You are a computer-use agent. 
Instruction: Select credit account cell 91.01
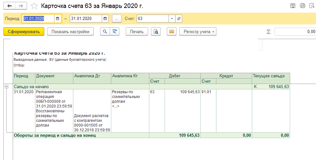[x=208, y=111]
